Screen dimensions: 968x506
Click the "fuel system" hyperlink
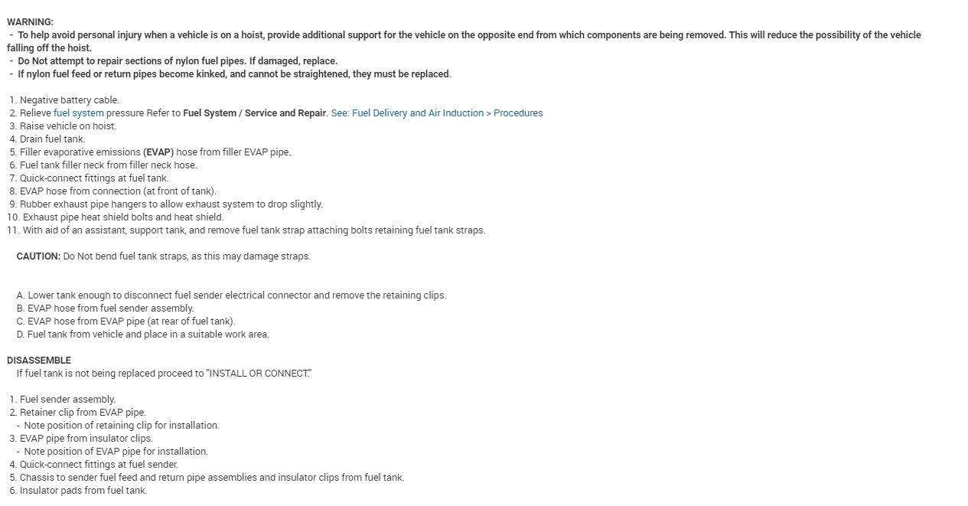(78, 113)
